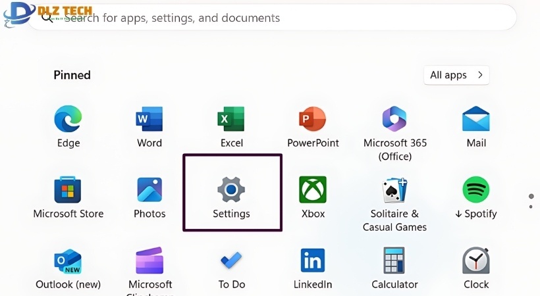The height and width of the screenshot is (296, 540).
Task: Click the Spotify app icon
Action: click(476, 189)
